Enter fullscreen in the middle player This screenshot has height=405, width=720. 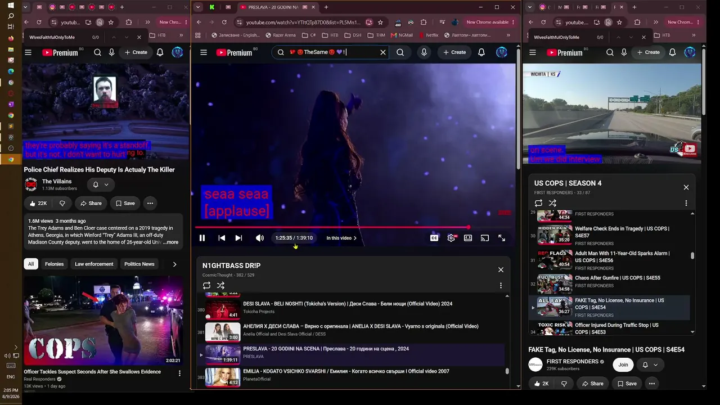coord(502,238)
